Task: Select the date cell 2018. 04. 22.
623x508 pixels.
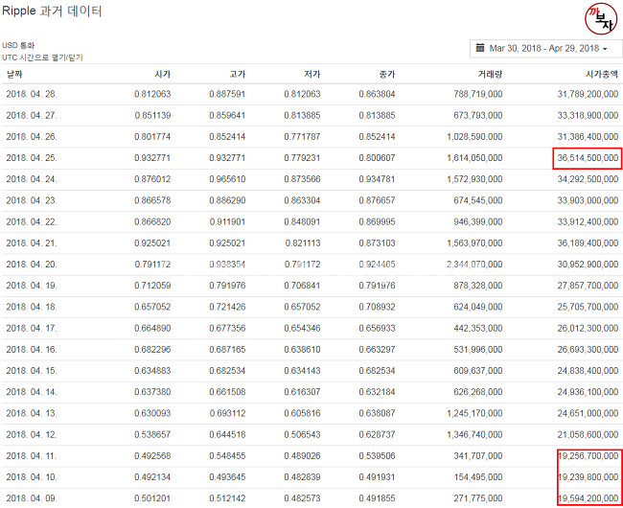Action: (x=32, y=221)
